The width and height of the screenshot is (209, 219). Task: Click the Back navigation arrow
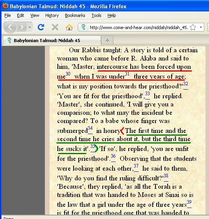coord(10,27)
